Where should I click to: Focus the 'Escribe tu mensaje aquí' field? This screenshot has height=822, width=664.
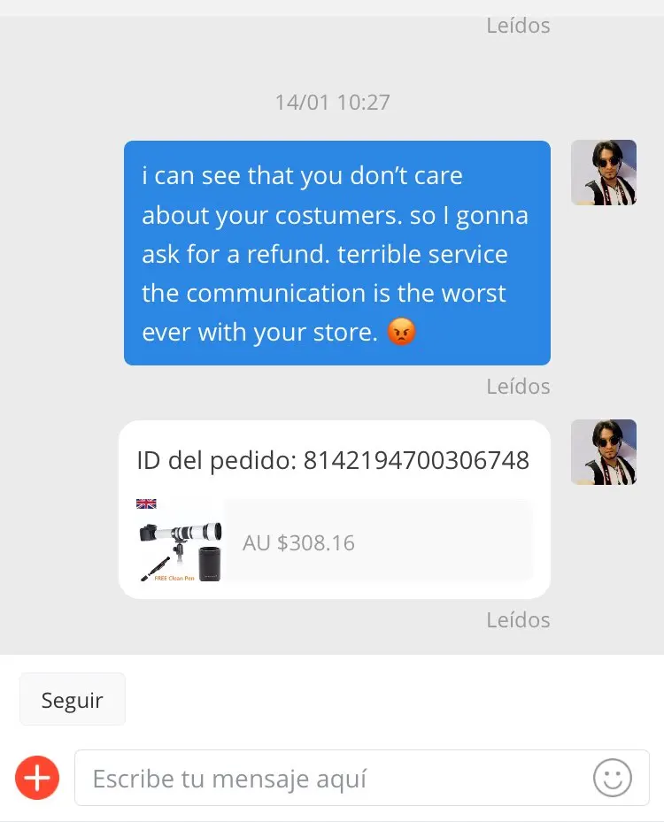point(362,778)
